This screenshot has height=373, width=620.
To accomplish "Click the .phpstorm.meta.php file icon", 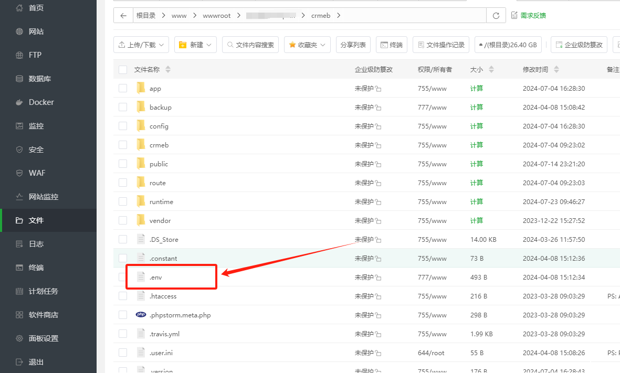I will point(141,315).
